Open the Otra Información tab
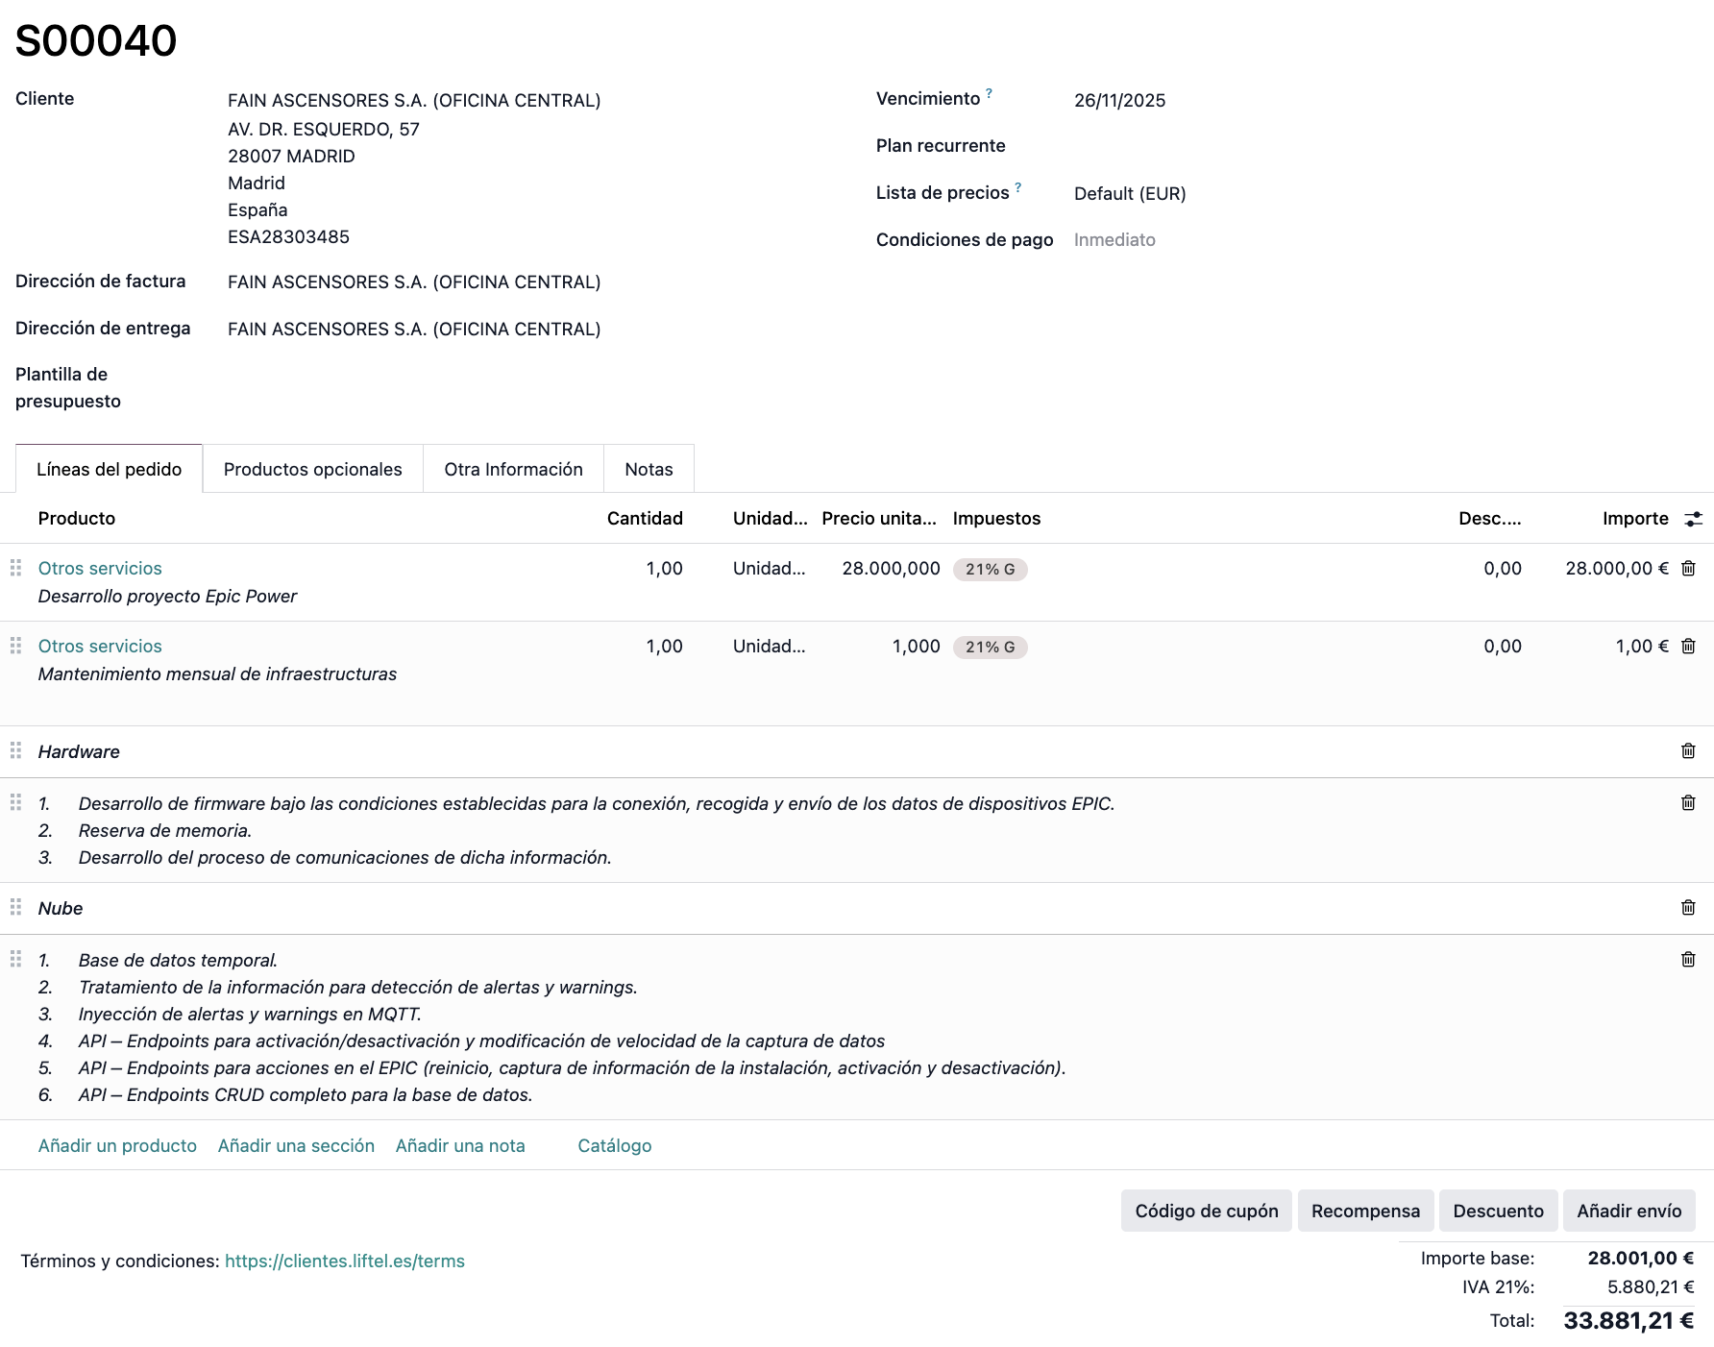This screenshot has height=1347, width=1714. (513, 469)
